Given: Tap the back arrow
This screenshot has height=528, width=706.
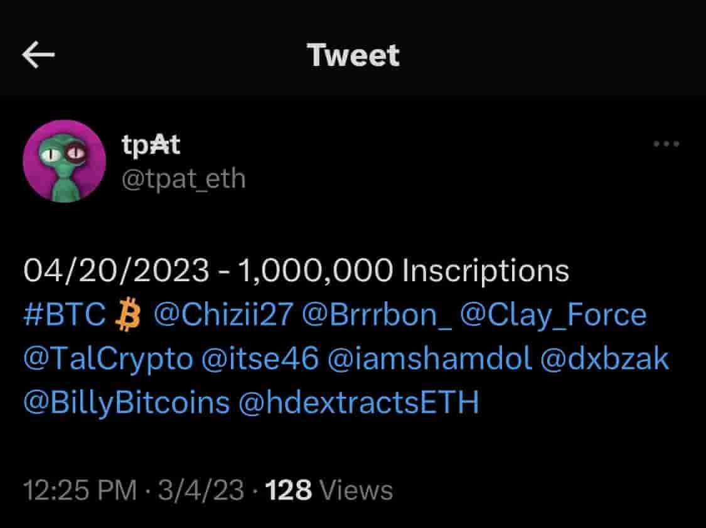Looking at the screenshot, I should [39, 55].
